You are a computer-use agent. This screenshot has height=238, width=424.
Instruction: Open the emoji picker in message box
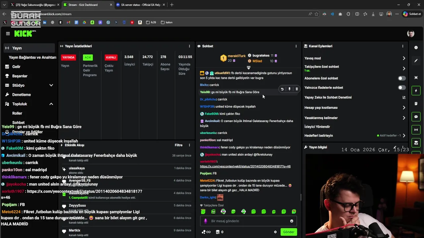[292, 221]
